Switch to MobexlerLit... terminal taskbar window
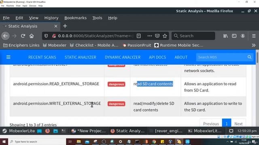Screen dimensions: 259x145 pos(205,131)
